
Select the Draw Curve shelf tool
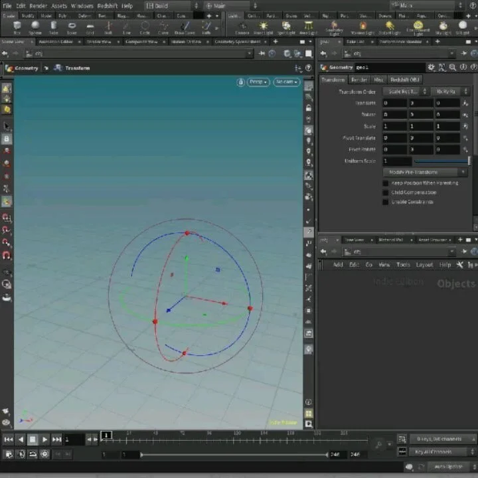pos(185,27)
